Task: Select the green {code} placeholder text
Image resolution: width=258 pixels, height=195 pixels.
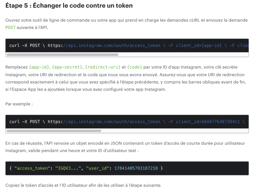Action: point(135,67)
